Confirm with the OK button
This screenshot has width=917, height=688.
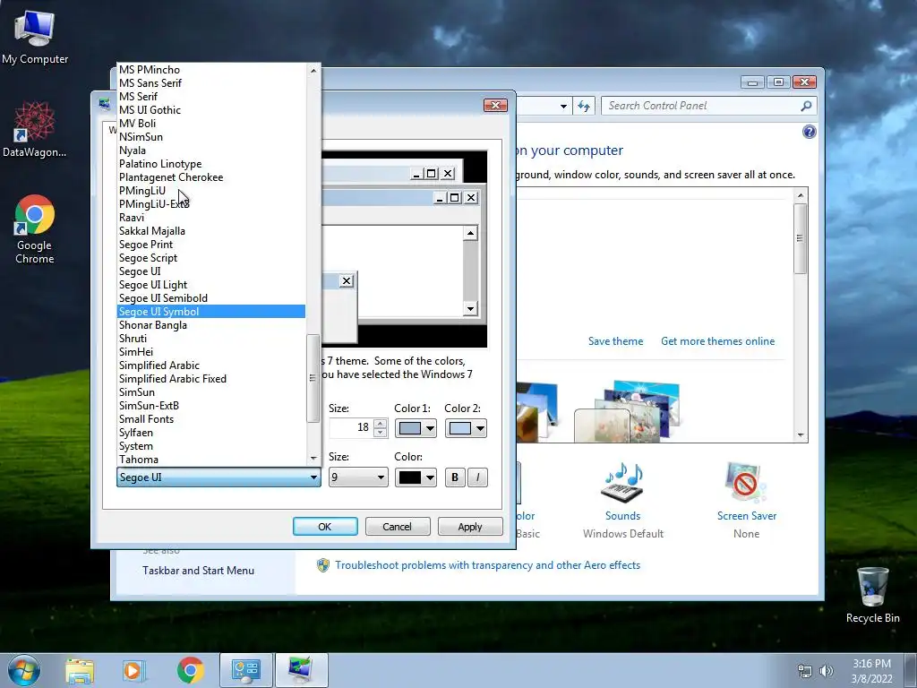pyautogui.click(x=325, y=527)
